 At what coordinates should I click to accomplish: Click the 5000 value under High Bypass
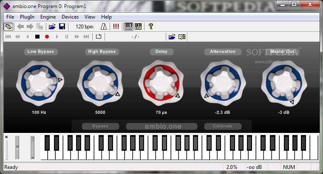(100, 113)
